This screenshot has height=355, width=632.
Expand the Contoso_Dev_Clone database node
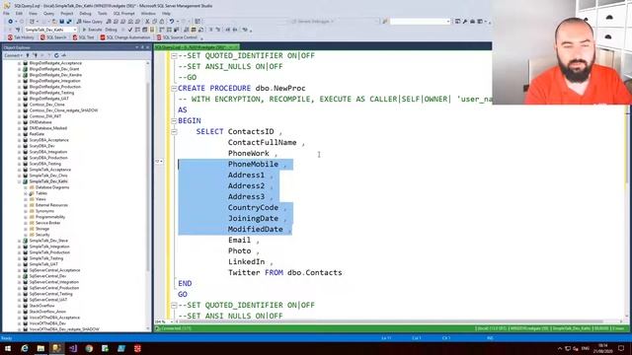click(x=19, y=105)
